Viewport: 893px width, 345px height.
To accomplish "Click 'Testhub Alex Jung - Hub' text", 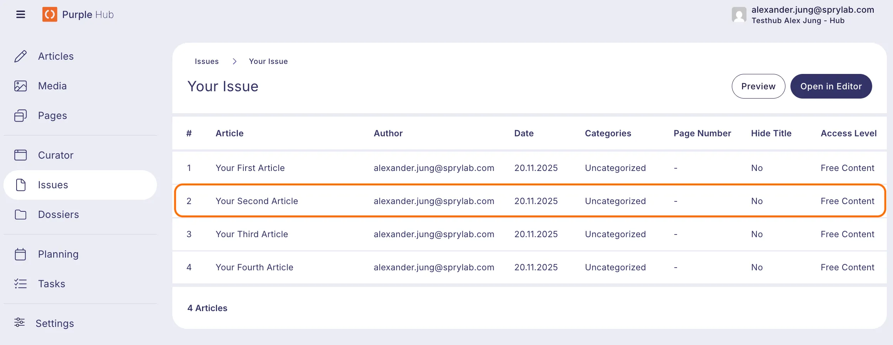I will [x=798, y=20].
